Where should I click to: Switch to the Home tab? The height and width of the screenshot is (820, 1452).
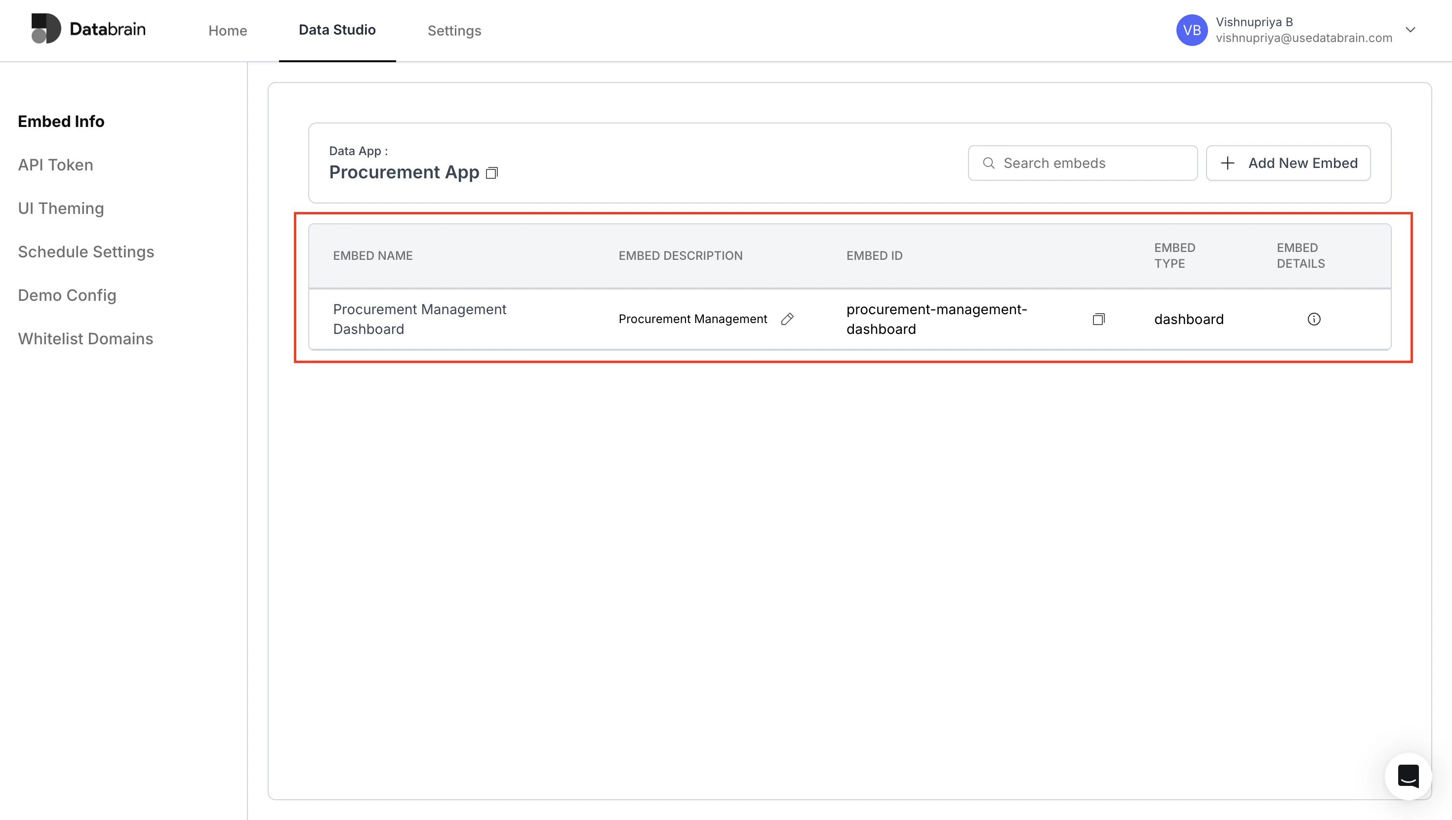click(x=228, y=31)
